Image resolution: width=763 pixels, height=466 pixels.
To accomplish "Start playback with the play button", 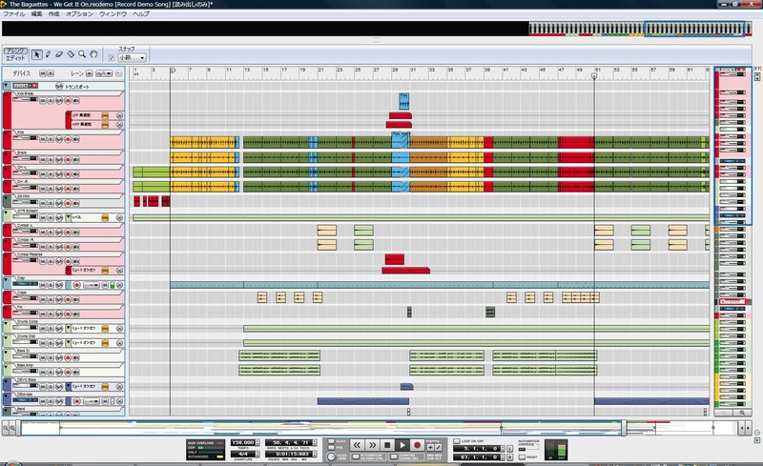I will (402, 445).
